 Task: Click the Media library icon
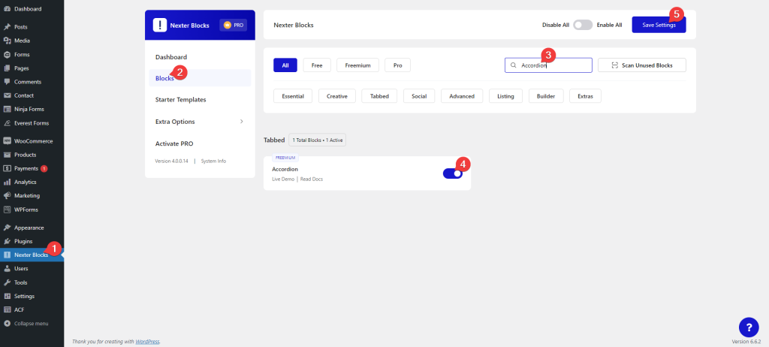tap(7, 41)
